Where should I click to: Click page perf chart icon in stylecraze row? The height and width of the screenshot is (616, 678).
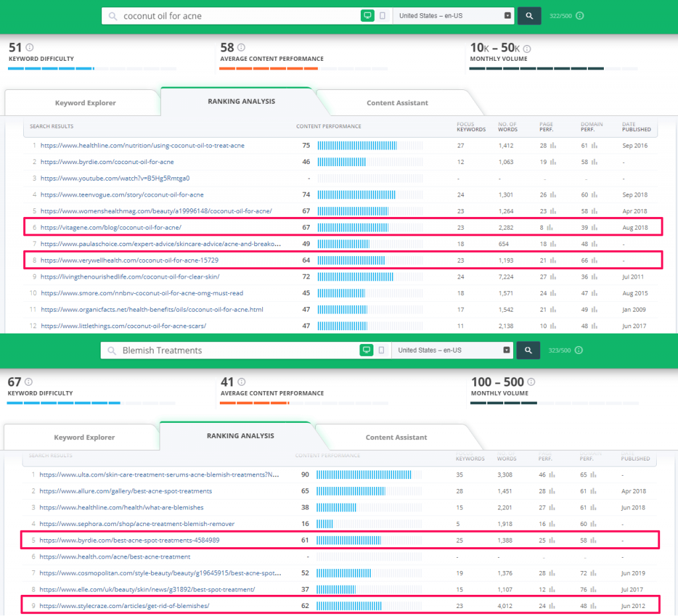(x=552, y=606)
